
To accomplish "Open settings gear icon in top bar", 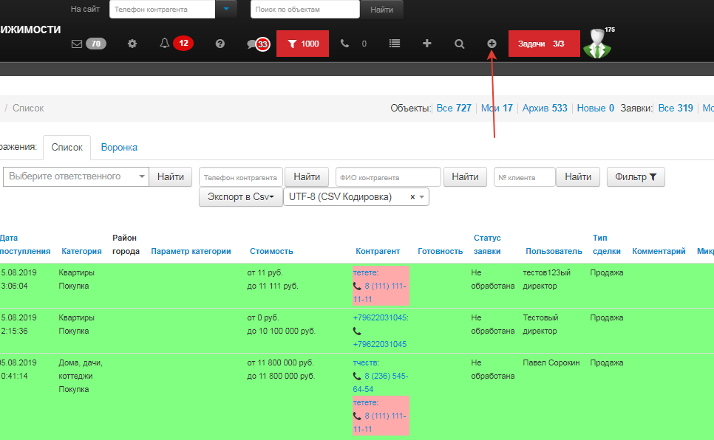I will (132, 44).
